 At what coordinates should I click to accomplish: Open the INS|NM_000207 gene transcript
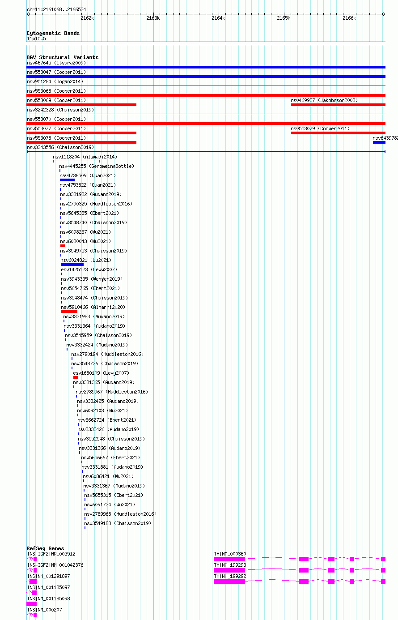(32, 615)
